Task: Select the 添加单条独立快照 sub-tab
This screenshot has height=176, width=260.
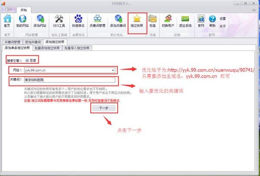Action: point(17,48)
